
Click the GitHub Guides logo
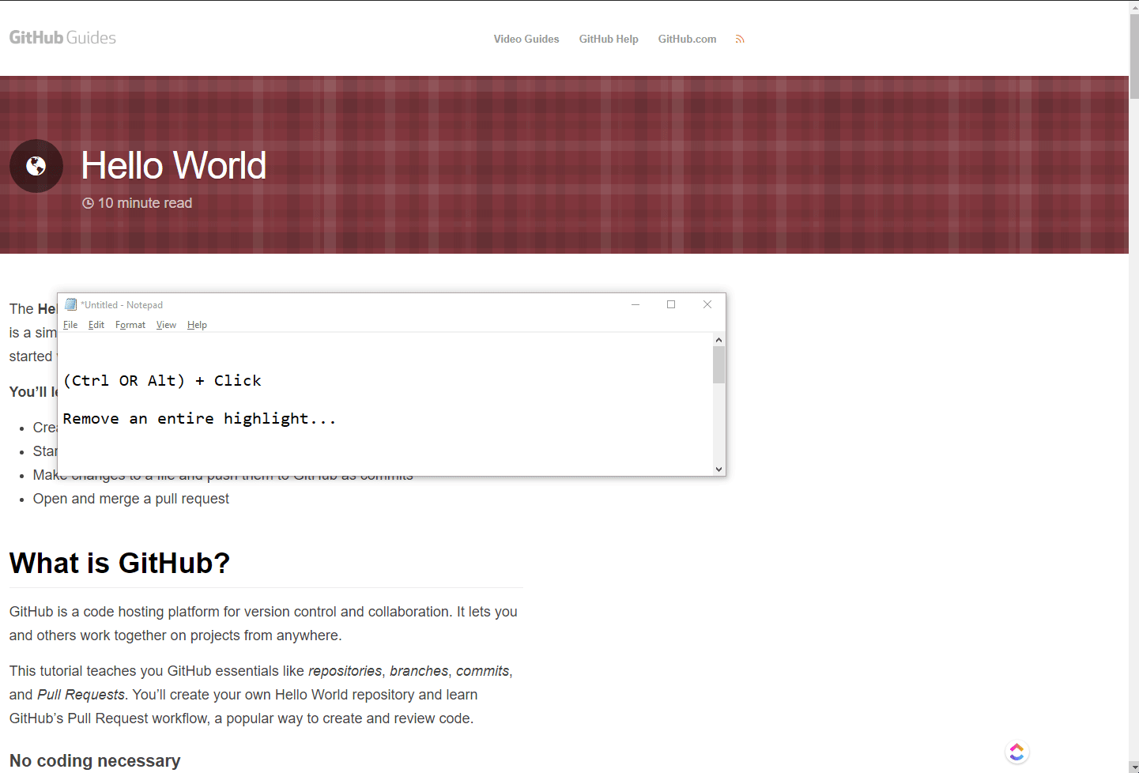point(62,38)
